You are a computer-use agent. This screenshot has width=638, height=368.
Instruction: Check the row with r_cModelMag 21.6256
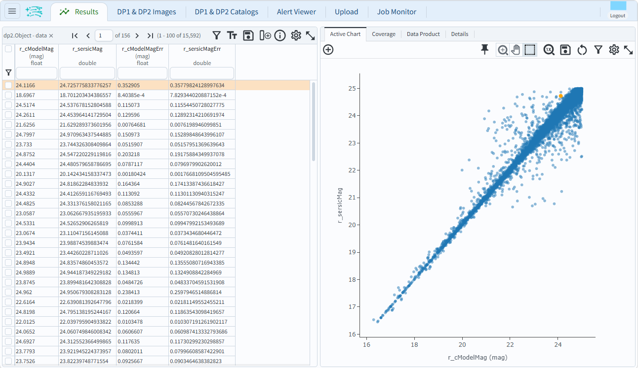click(8, 125)
